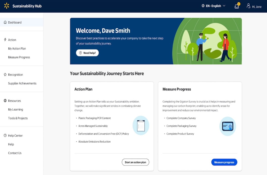Screen dimensions: 267x175
Task: Open Contact Us in sidebar
Action: pos(15,153)
